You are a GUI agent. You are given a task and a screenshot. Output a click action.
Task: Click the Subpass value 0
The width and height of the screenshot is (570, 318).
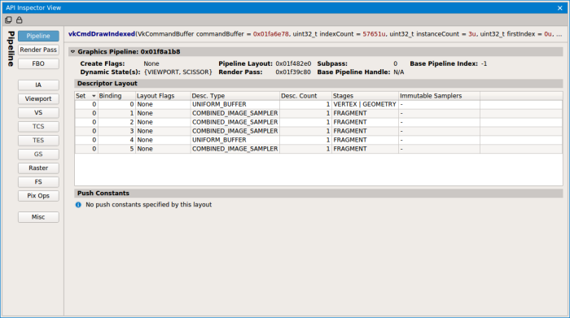click(395, 63)
